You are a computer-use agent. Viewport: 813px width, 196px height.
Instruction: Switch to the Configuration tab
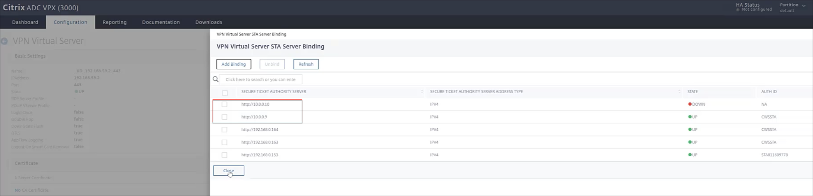tap(70, 22)
